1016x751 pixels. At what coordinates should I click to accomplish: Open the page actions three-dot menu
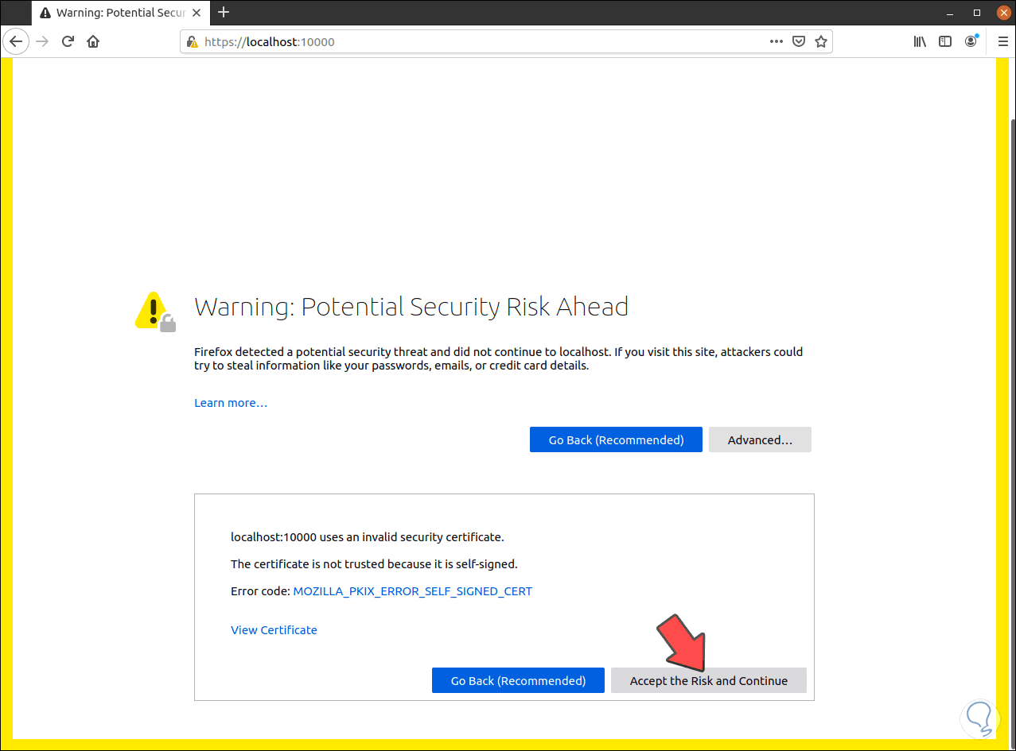tap(777, 41)
